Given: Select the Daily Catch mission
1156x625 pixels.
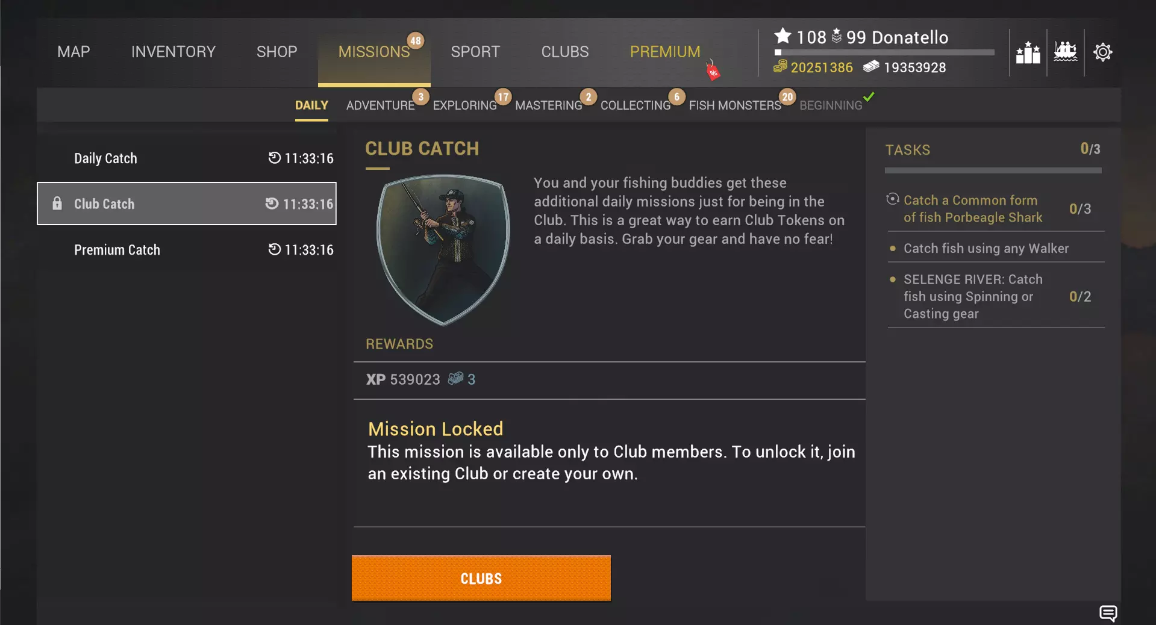Looking at the screenshot, I should pos(187,158).
